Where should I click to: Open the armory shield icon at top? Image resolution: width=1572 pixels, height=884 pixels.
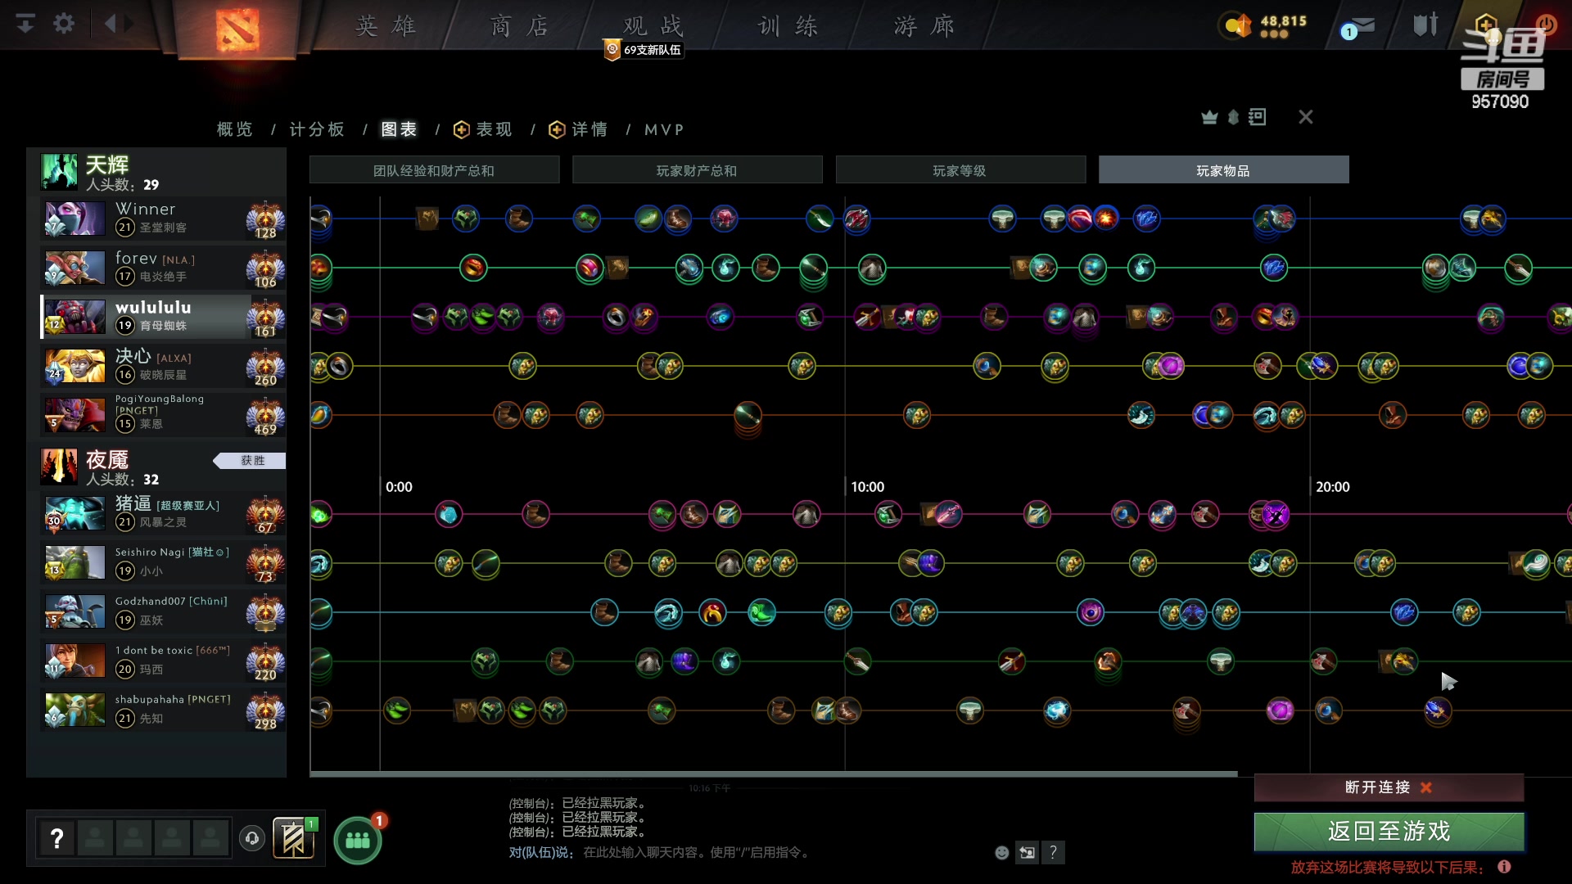pos(1425,25)
